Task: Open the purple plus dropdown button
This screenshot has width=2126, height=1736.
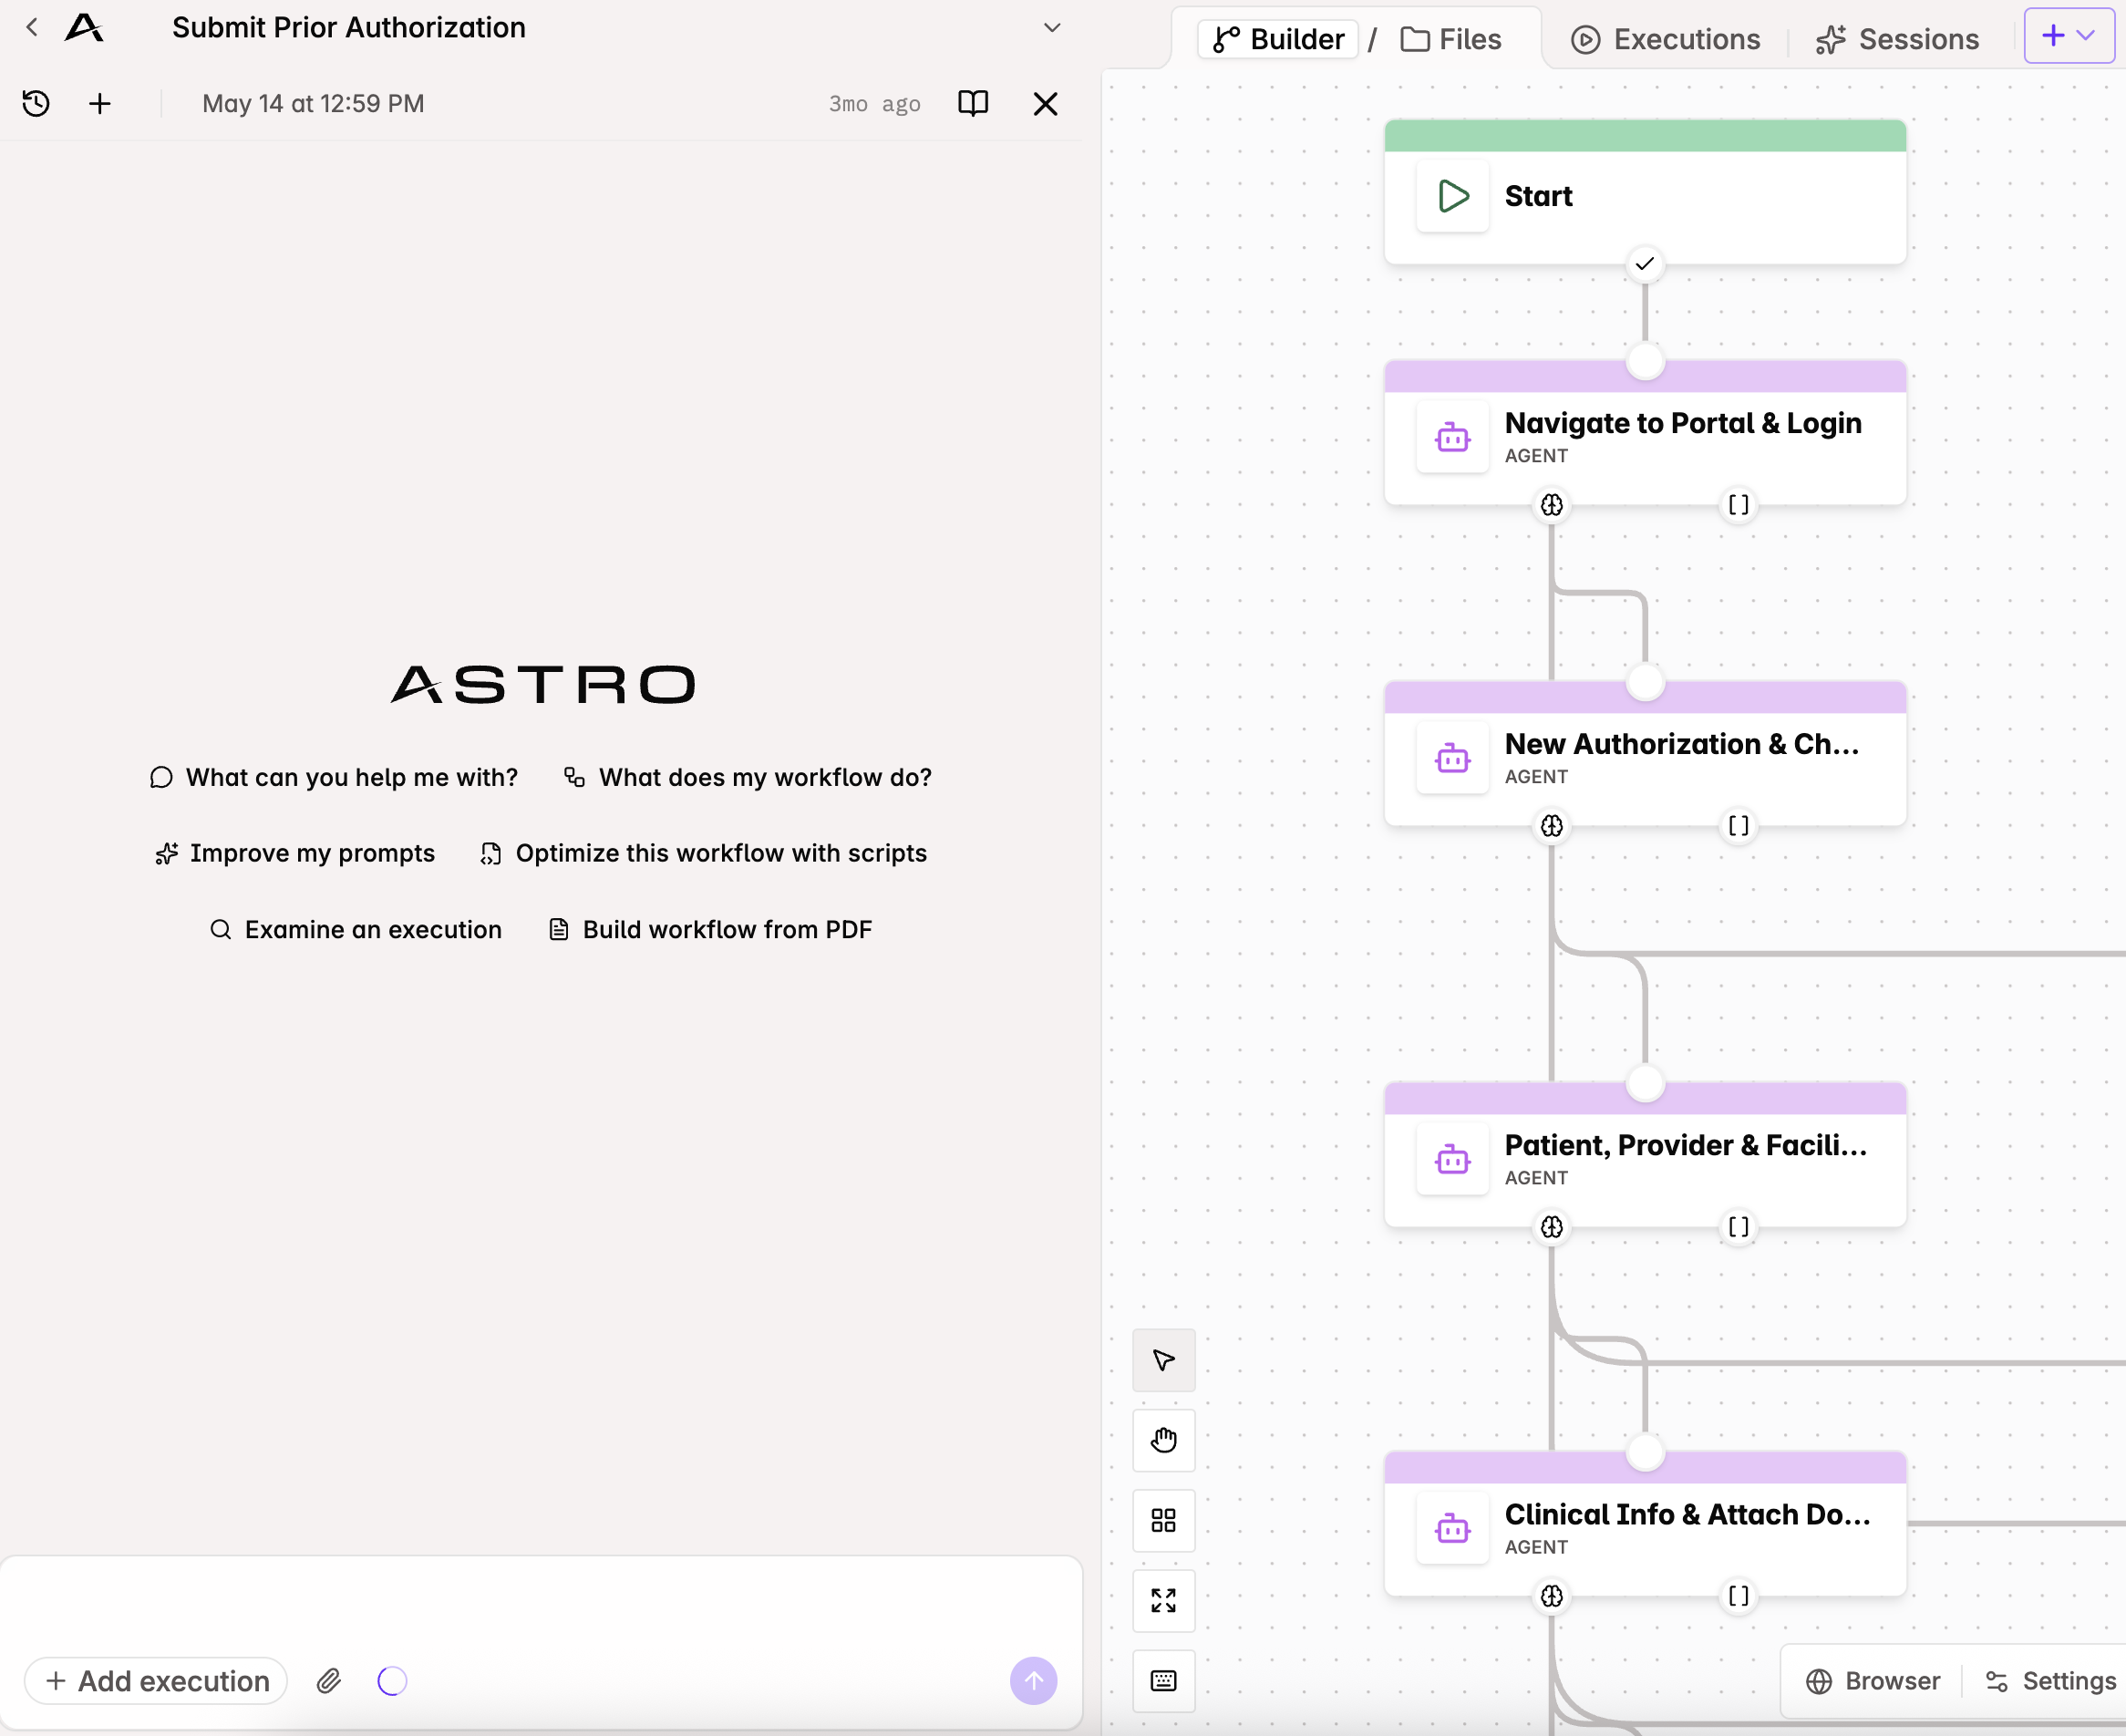Action: point(2068,36)
